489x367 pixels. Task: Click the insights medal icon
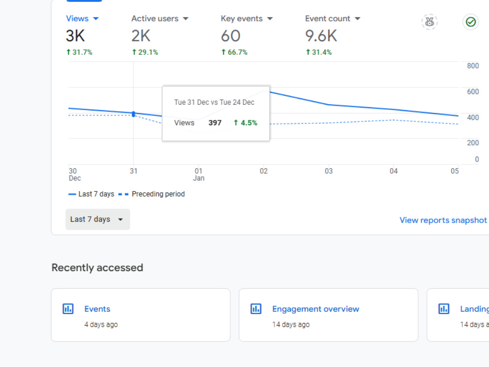(429, 22)
